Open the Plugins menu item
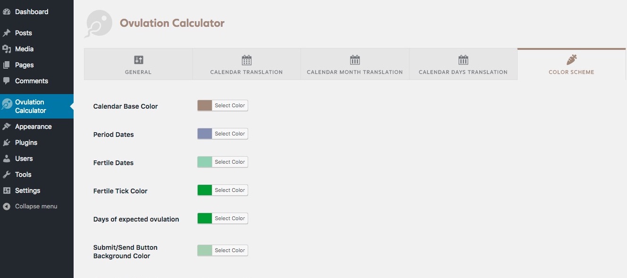Screen dimensions: 627x278 37,143
